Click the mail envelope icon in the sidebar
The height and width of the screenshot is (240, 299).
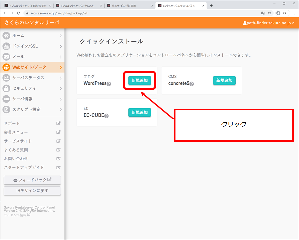tap(6, 57)
